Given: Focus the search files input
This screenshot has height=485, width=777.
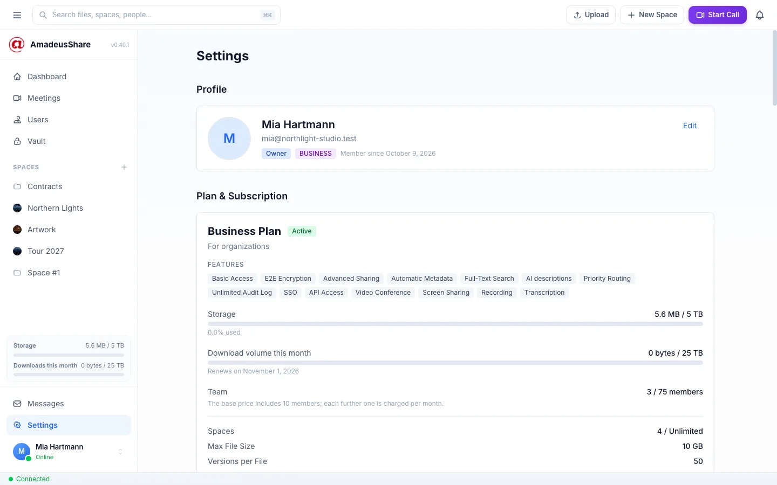Looking at the screenshot, I should point(156,15).
